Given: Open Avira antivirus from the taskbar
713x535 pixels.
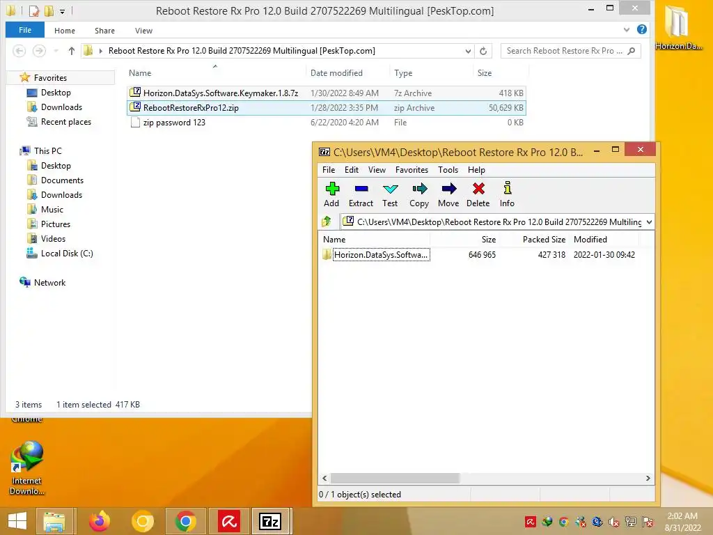Looking at the screenshot, I should coord(228,521).
